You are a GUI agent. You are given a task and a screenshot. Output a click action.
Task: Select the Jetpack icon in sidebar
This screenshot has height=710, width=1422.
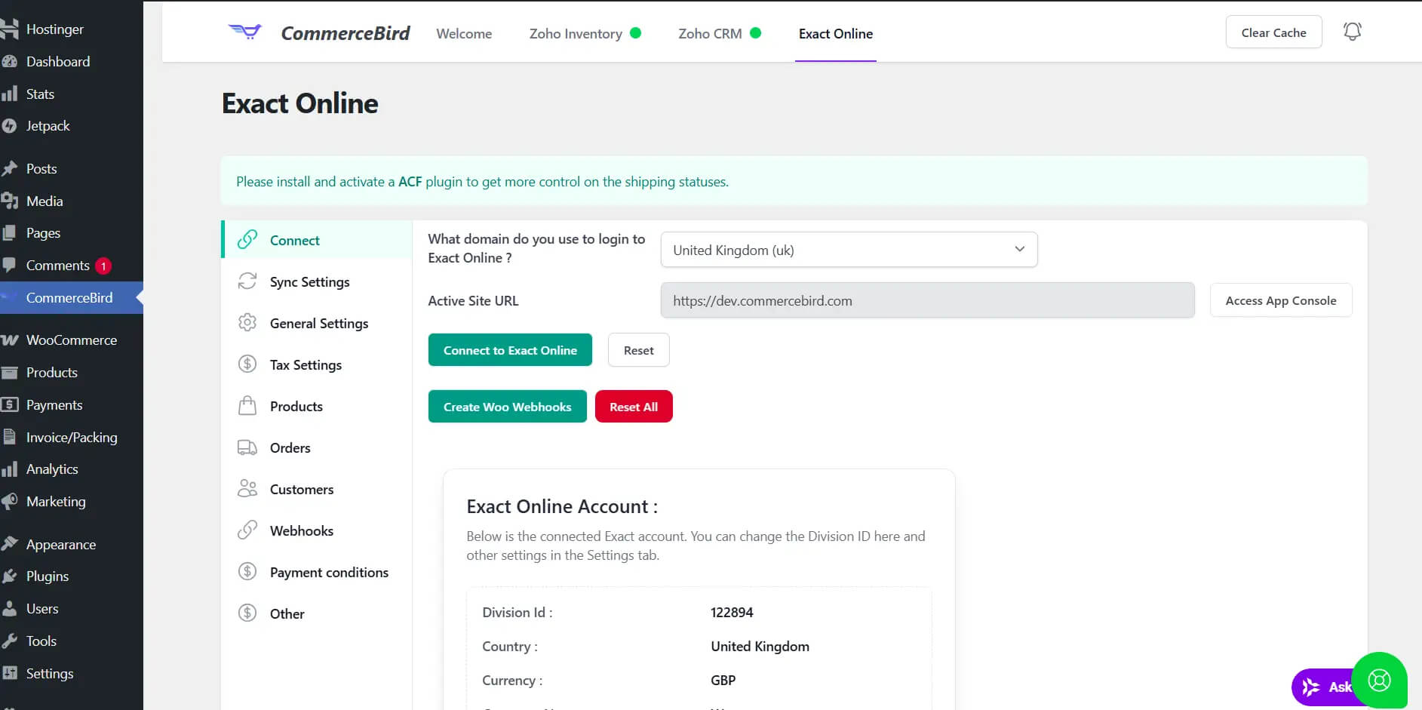click(11, 125)
